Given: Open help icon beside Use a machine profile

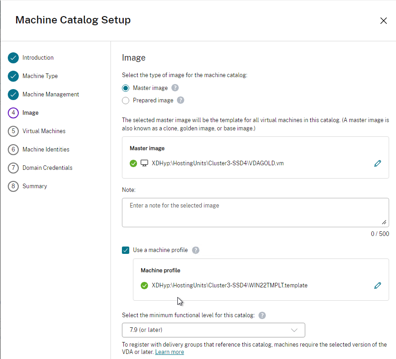Looking at the screenshot, I should (x=195, y=250).
